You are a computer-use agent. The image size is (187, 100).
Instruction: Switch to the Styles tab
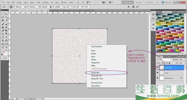pos(175,12)
